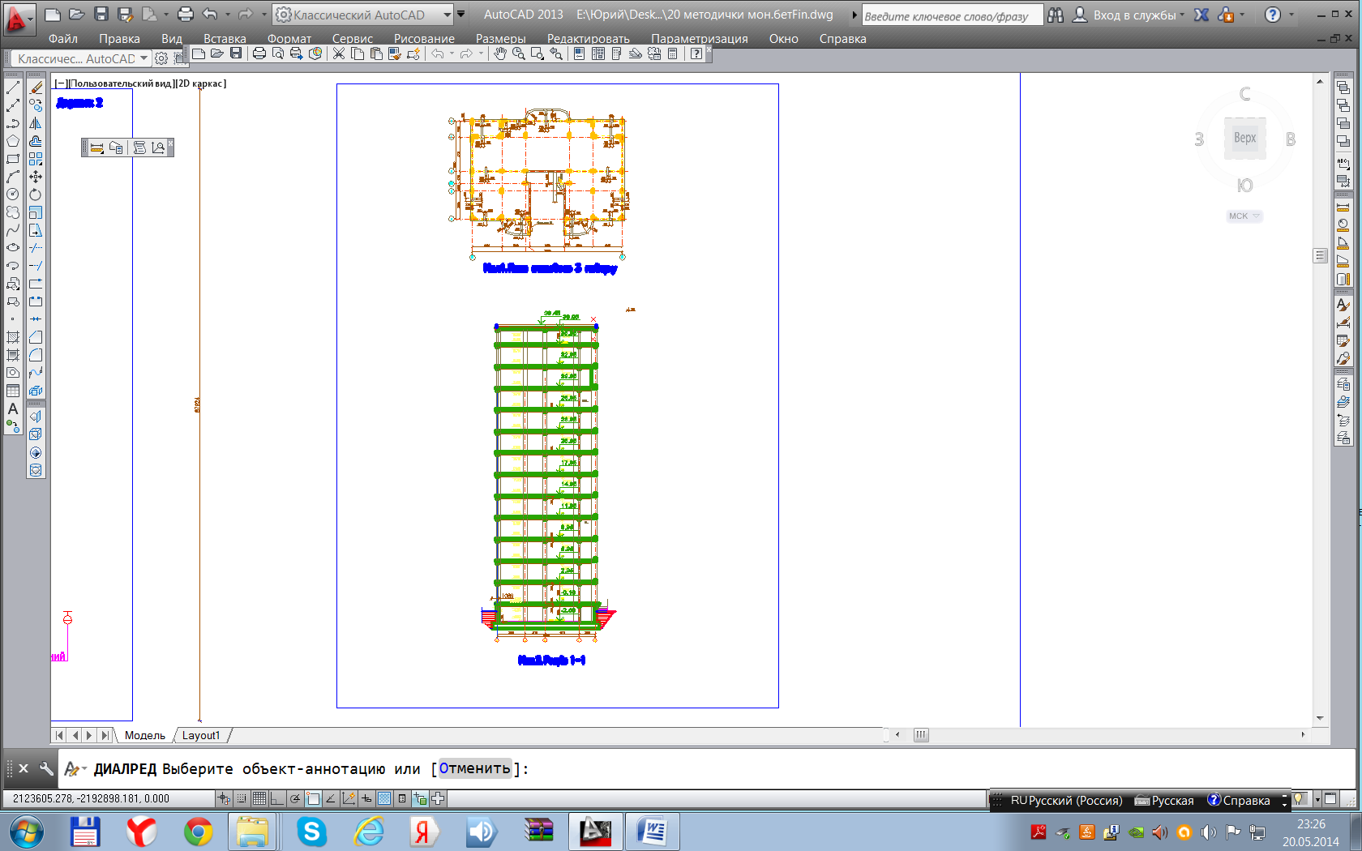Select the Trim tool
Viewport: 1362px width, 851px height.
tap(36, 248)
